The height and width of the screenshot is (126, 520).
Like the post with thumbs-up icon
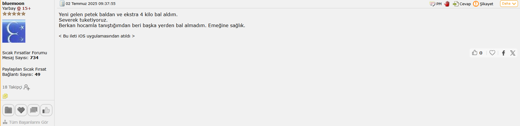pos(475,52)
